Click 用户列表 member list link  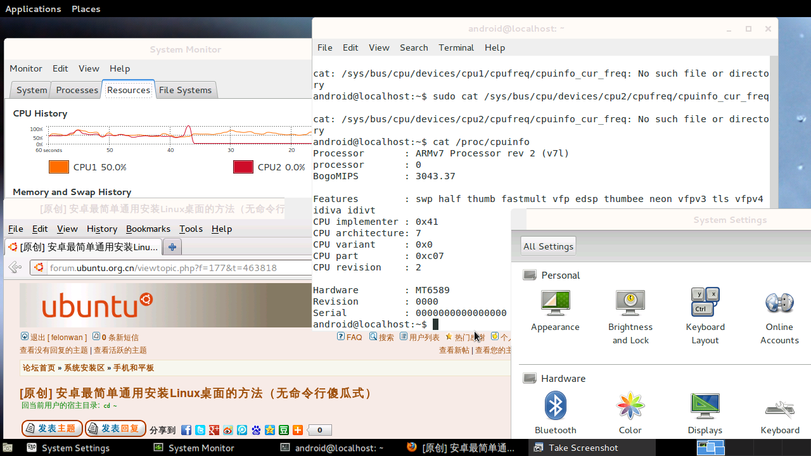[x=425, y=338]
